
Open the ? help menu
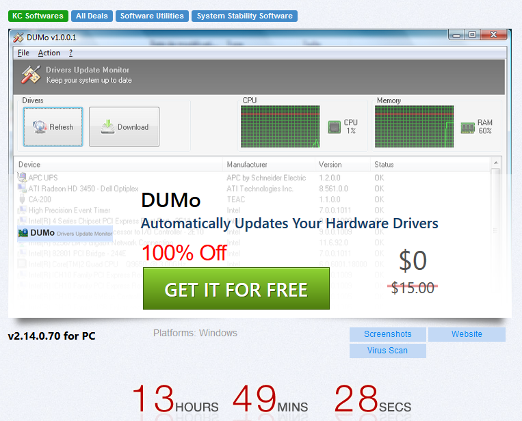(70, 53)
